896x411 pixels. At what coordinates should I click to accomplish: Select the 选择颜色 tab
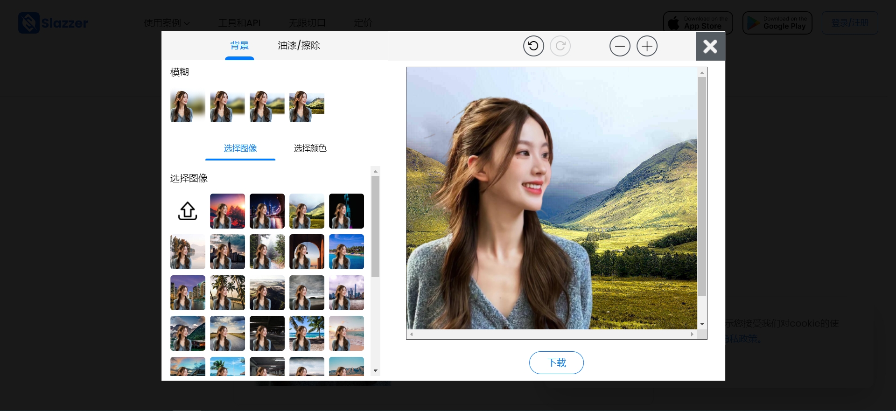[x=310, y=148]
